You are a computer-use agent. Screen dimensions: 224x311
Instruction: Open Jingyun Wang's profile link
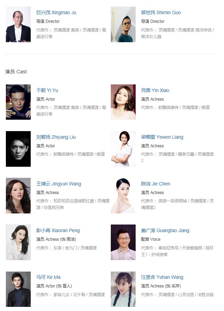(x=59, y=184)
